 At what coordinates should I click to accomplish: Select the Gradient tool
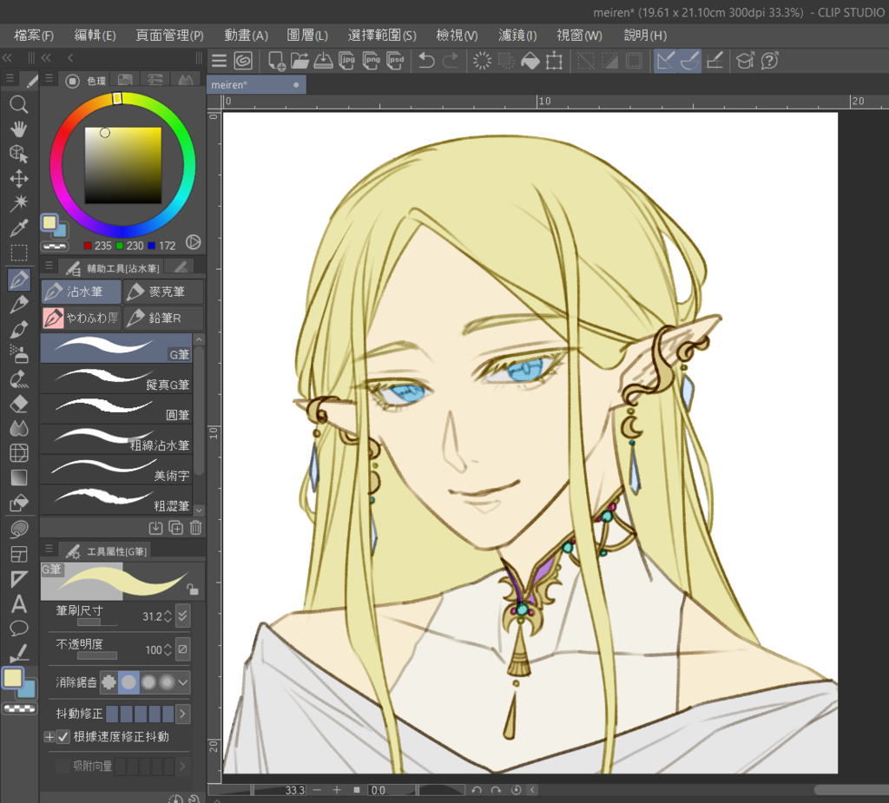(19, 477)
